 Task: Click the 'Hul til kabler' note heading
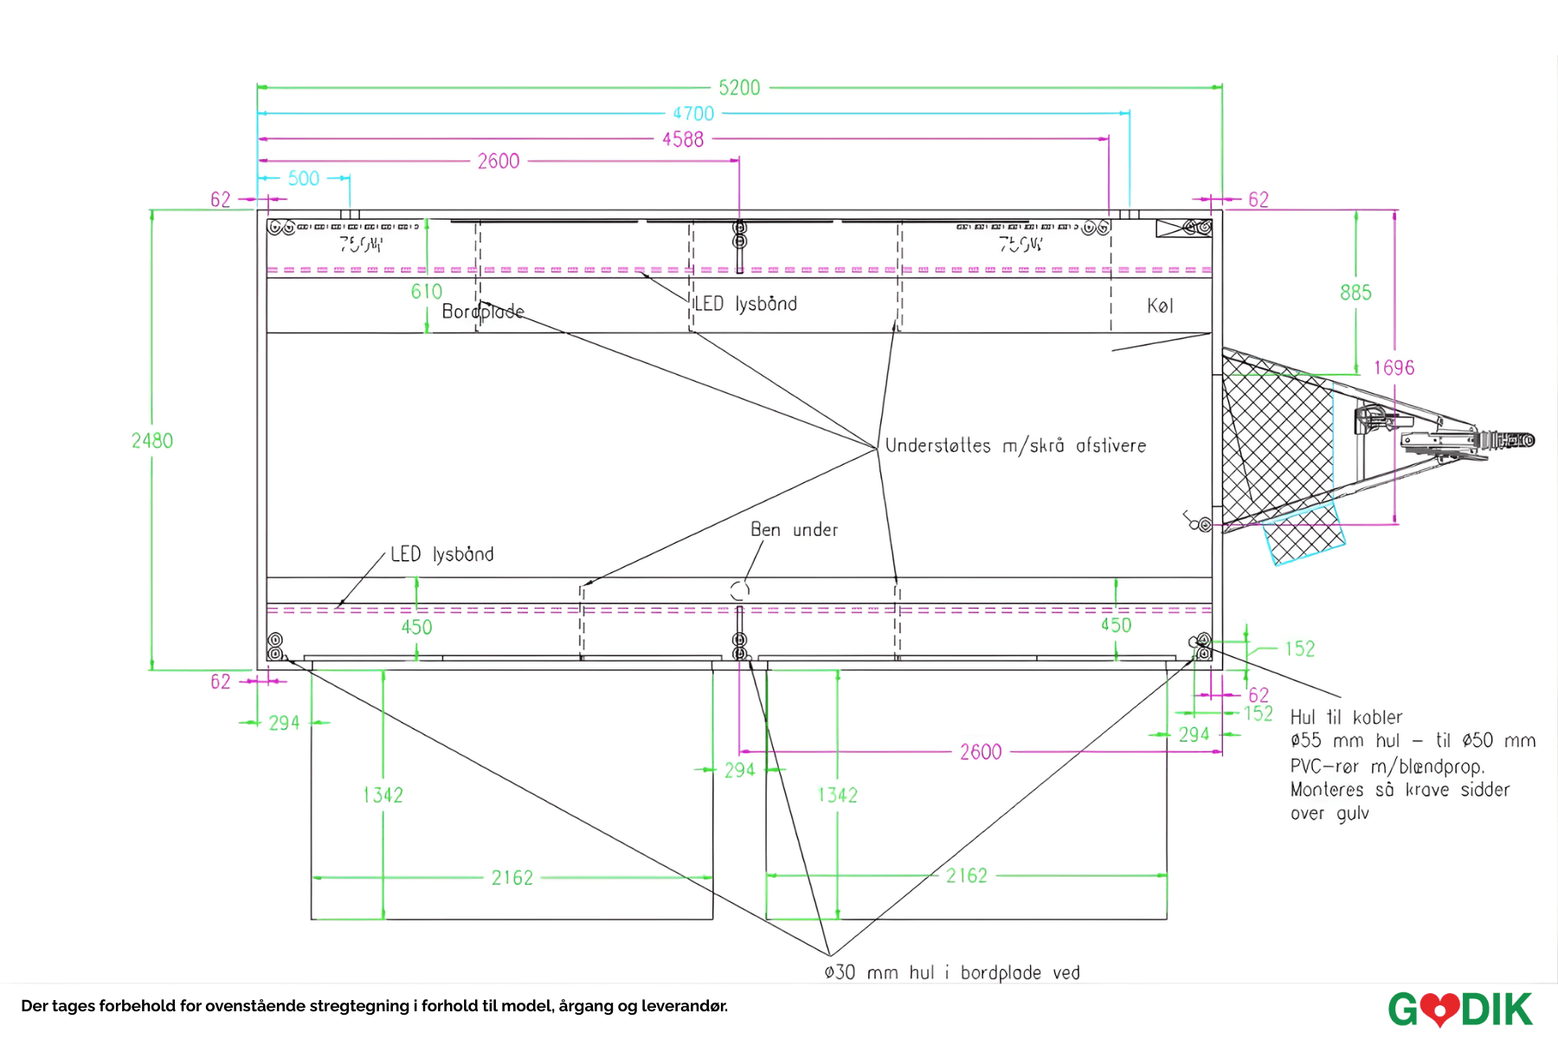point(1346,717)
